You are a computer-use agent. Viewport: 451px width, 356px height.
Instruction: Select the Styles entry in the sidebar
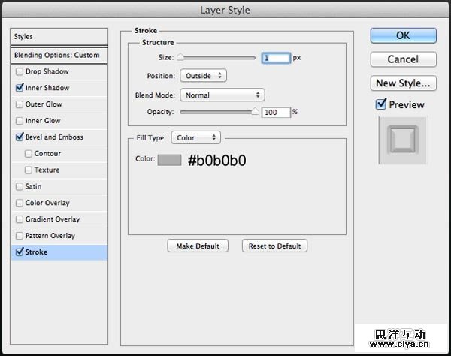click(59, 36)
